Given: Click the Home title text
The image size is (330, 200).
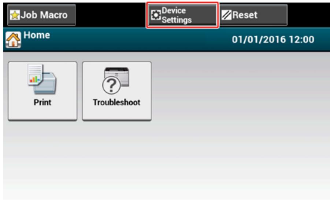Looking at the screenshot, I should click(37, 35).
